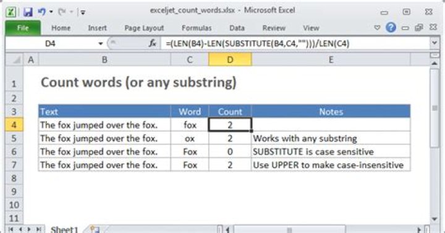This screenshot has height=233, width=445.
Task: Click the note 'SUBSTITUTE is case sensitive'
Action: (x=313, y=152)
